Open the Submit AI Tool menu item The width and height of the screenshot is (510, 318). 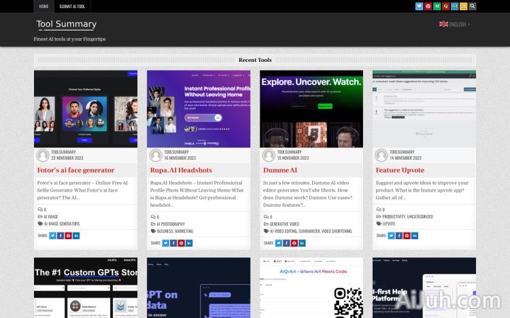pyautogui.click(x=72, y=6)
